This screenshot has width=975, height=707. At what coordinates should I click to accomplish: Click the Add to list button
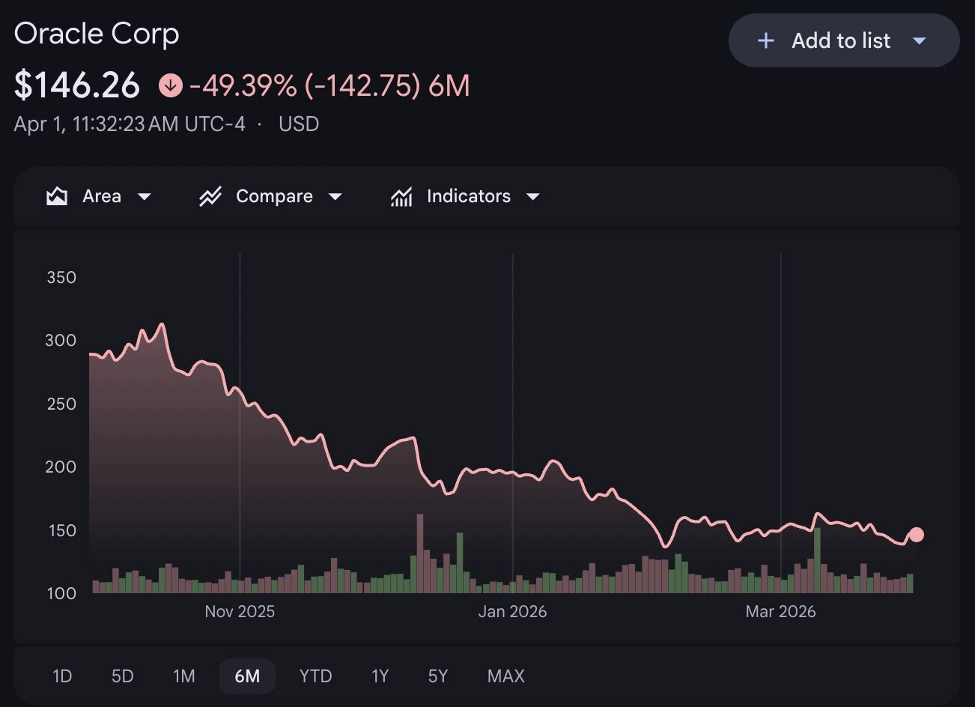coord(844,40)
